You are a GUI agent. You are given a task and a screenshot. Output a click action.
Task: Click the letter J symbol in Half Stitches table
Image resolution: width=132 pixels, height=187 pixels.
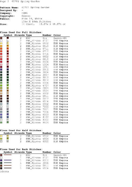pos(8,141)
